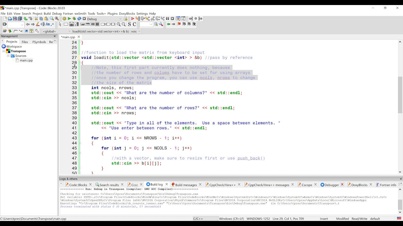Image resolution: width=403 pixels, height=226 pixels.
Task: Close the main.cpp editor tab
Action: [79, 37]
